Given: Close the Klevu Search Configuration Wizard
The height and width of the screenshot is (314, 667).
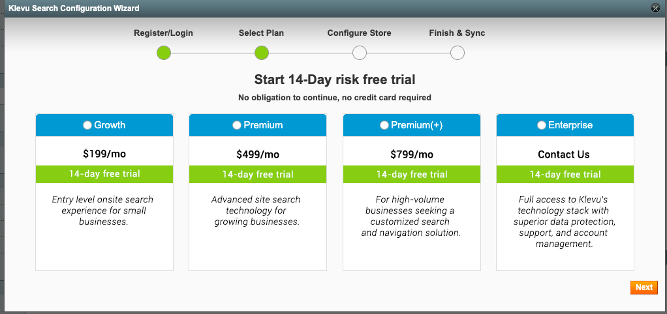Looking at the screenshot, I should pyautogui.click(x=655, y=8).
